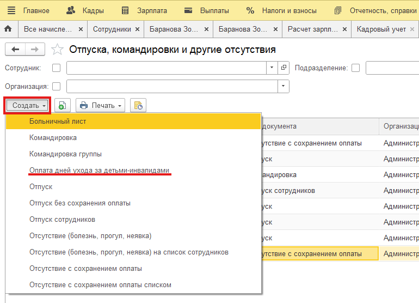Select Отсутствие на список сотрудников entry

pyautogui.click(x=133, y=252)
